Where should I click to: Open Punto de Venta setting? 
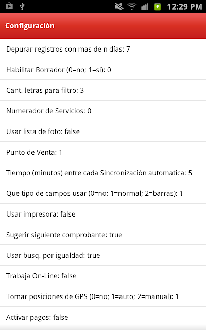[x=103, y=152]
